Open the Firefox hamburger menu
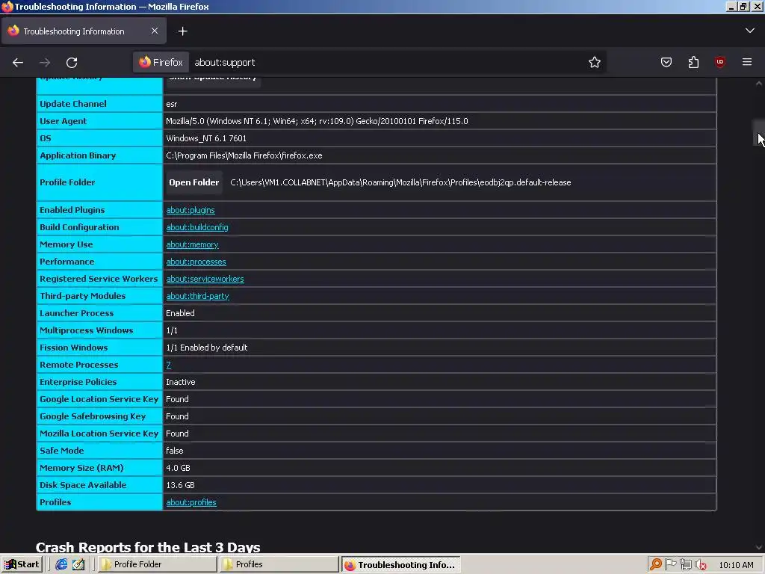The image size is (765, 574). tap(747, 62)
